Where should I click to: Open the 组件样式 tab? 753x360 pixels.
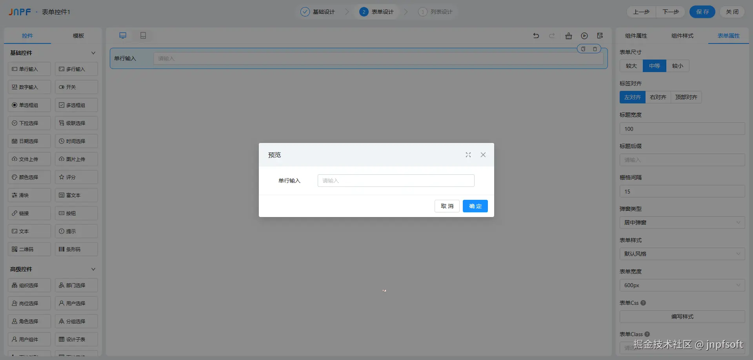point(682,36)
